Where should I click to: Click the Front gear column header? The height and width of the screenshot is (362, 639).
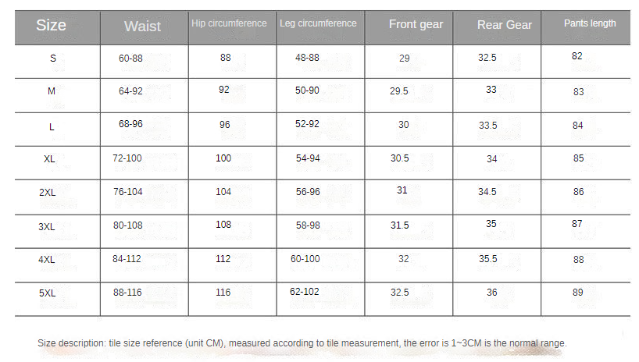coord(416,24)
